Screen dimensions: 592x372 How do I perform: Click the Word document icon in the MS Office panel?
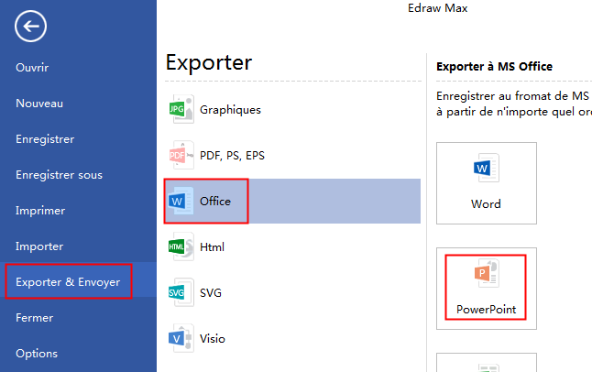pos(487,168)
